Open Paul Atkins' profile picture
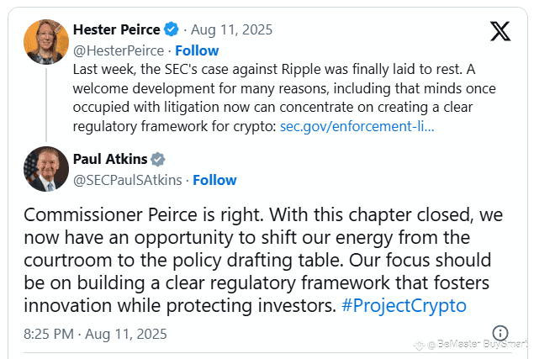534x359 pixels. [x=46, y=169]
